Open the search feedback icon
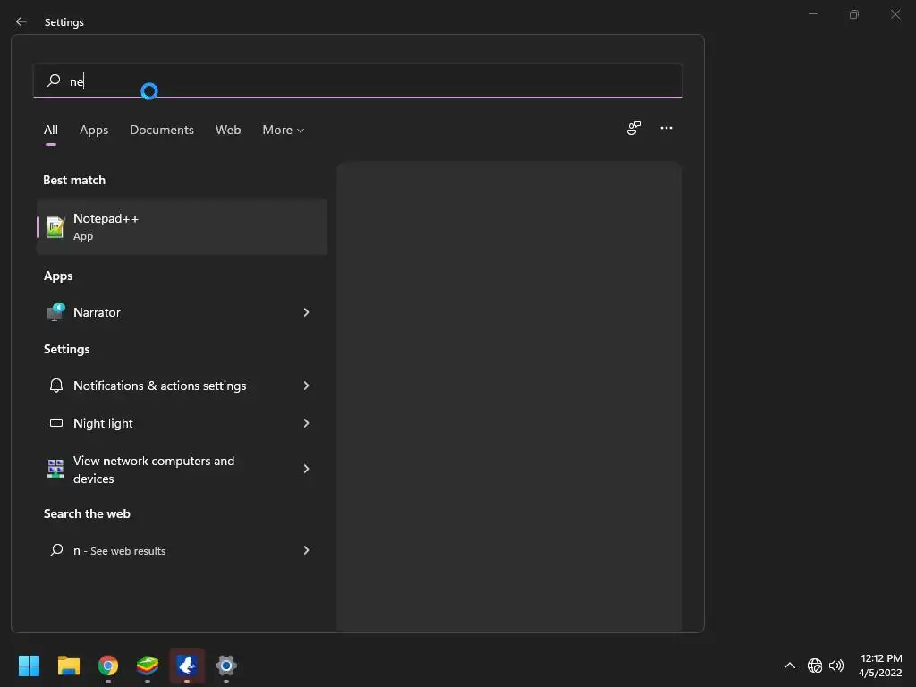 click(634, 128)
